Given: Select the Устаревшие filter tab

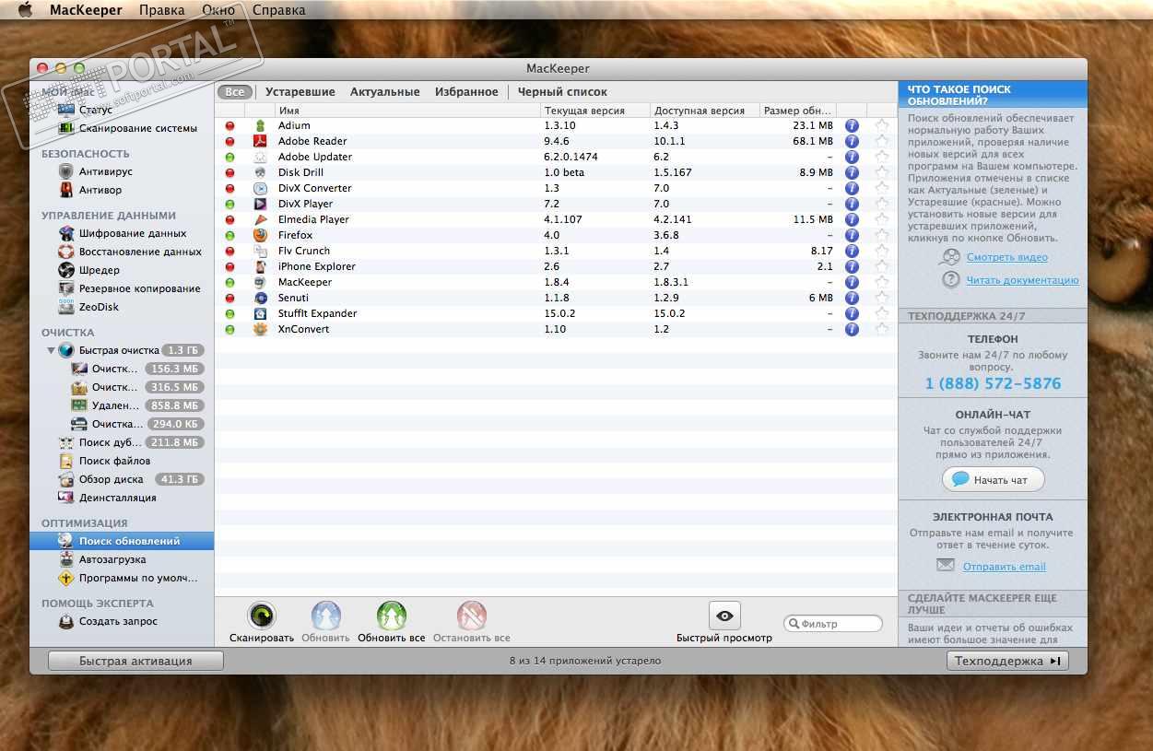Looking at the screenshot, I should pyautogui.click(x=300, y=92).
